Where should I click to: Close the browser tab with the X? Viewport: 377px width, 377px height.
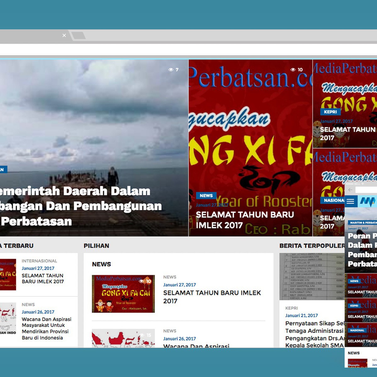pos(64,36)
